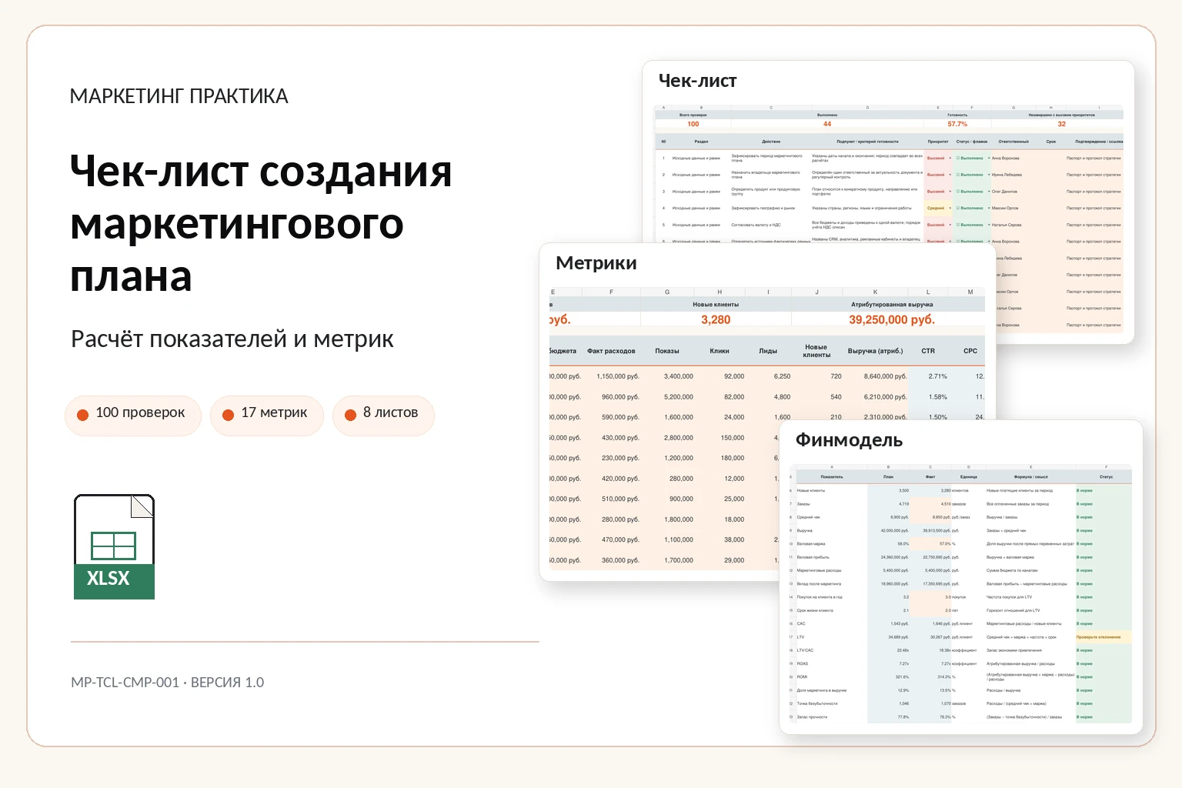Click the "3,280" new clients value
1182x788 pixels.
coord(716,319)
